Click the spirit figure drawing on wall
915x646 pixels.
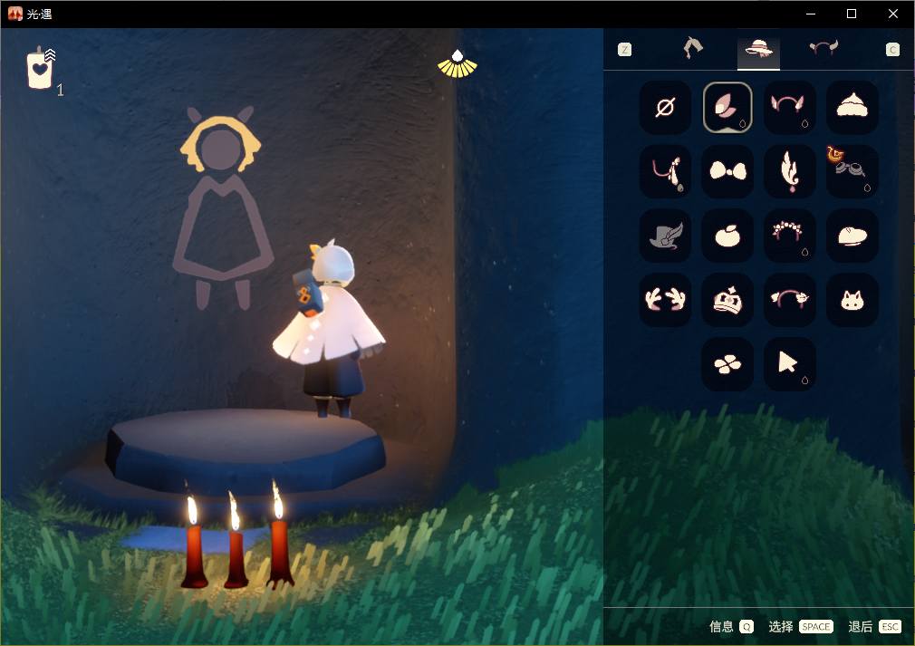[223, 207]
